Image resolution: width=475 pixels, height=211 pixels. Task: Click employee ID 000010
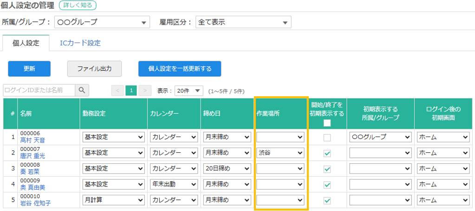(x=30, y=196)
